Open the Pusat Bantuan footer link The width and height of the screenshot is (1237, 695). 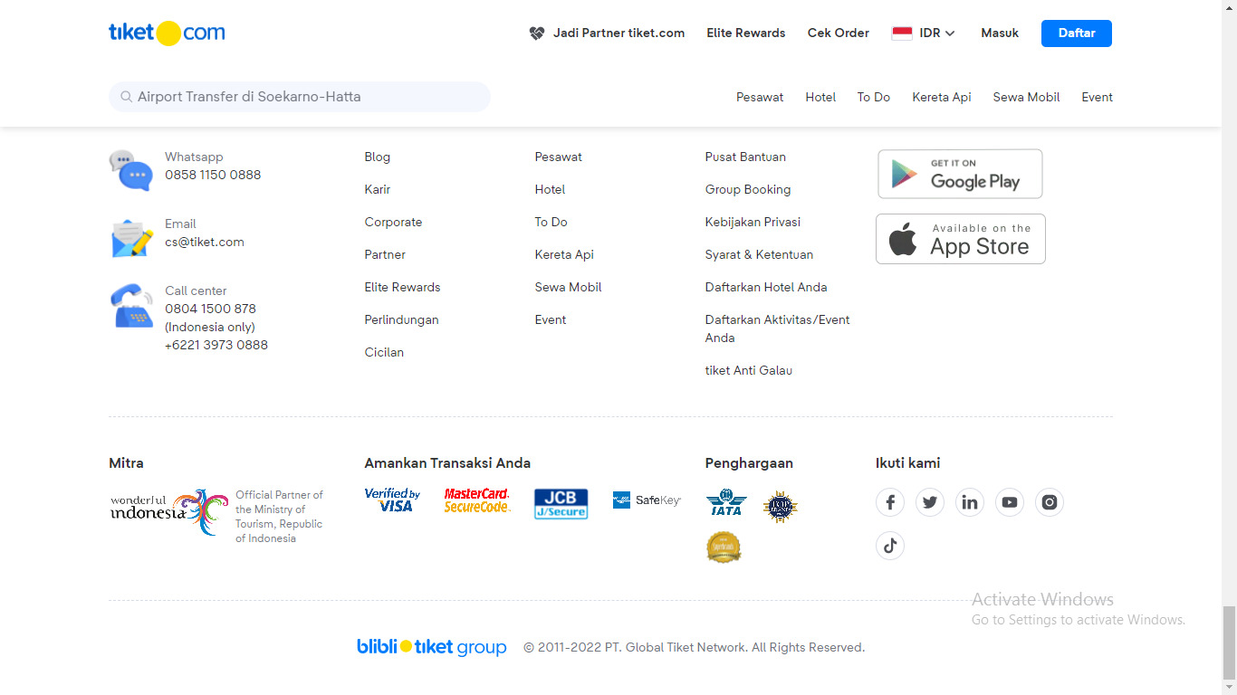(745, 157)
